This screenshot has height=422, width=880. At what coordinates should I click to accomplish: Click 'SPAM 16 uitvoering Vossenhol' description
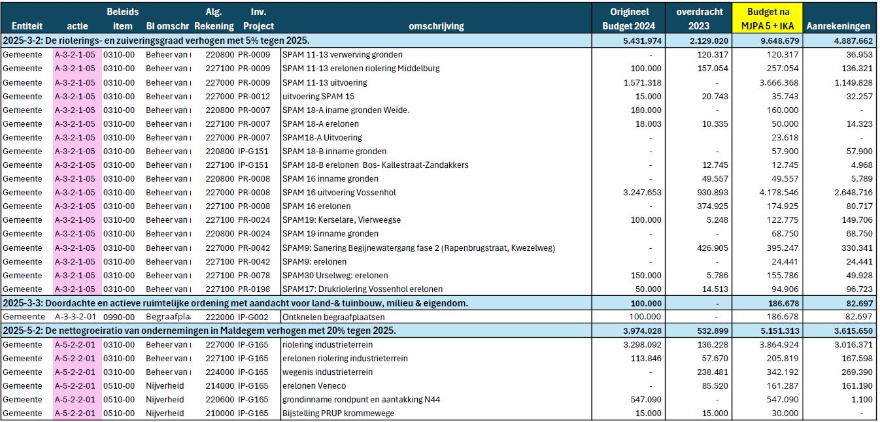339,192
